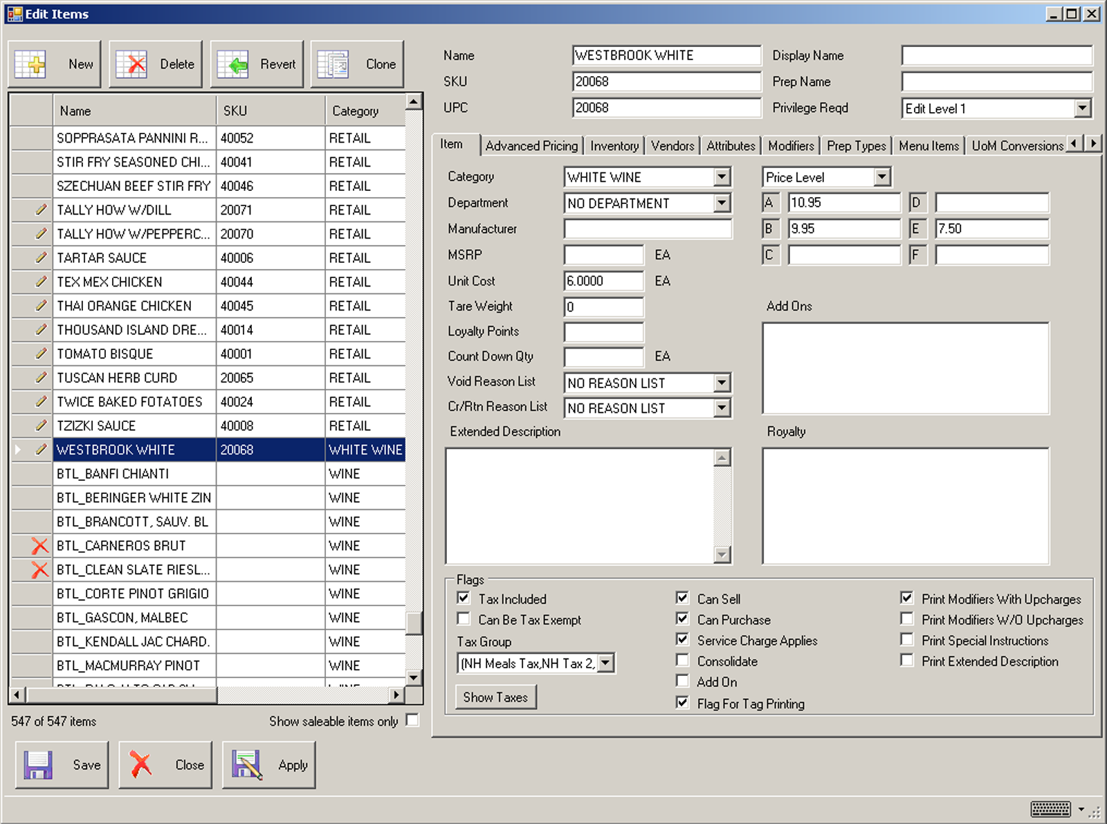Screen dimensions: 1107x824
Task: Toggle Show saleable items only
Action: point(412,720)
